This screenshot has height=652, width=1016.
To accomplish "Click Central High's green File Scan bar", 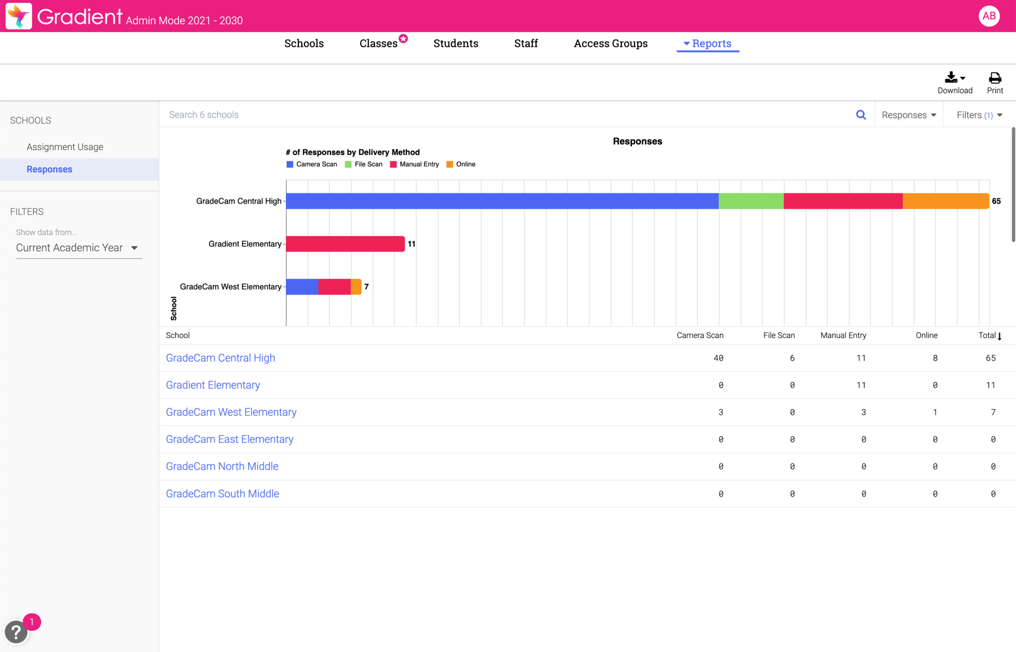I will click(x=751, y=201).
